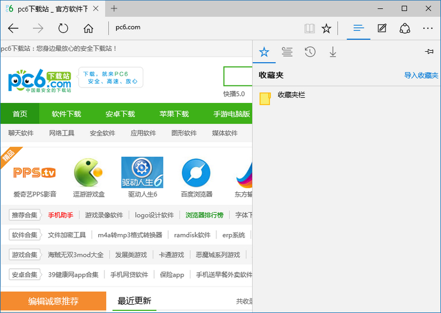Click the 快播5.0 hot search link
Screen dimensions: 441x313
point(234,94)
